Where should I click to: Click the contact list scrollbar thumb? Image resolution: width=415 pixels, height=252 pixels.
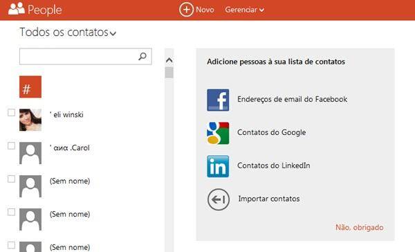(x=169, y=73)
